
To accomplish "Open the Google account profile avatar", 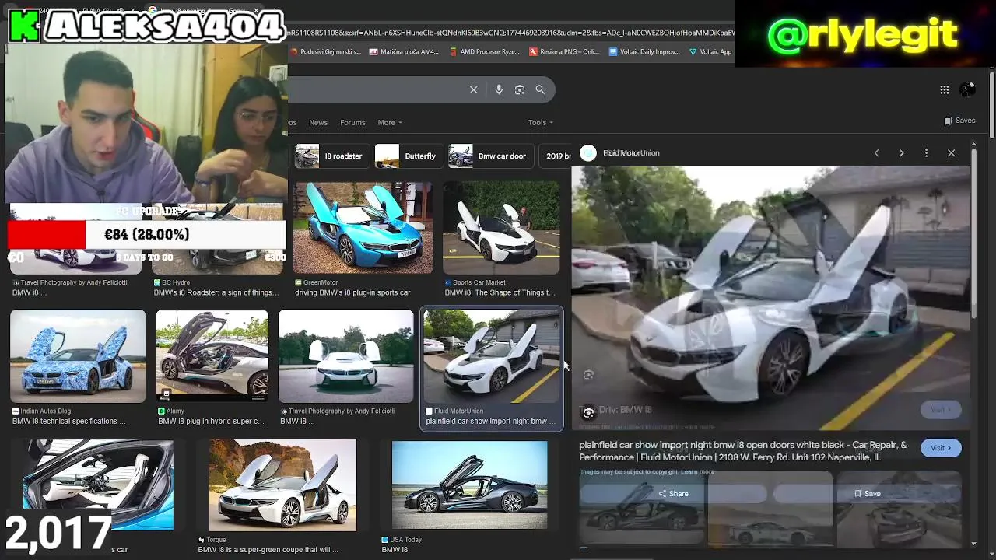I will 967,89.
